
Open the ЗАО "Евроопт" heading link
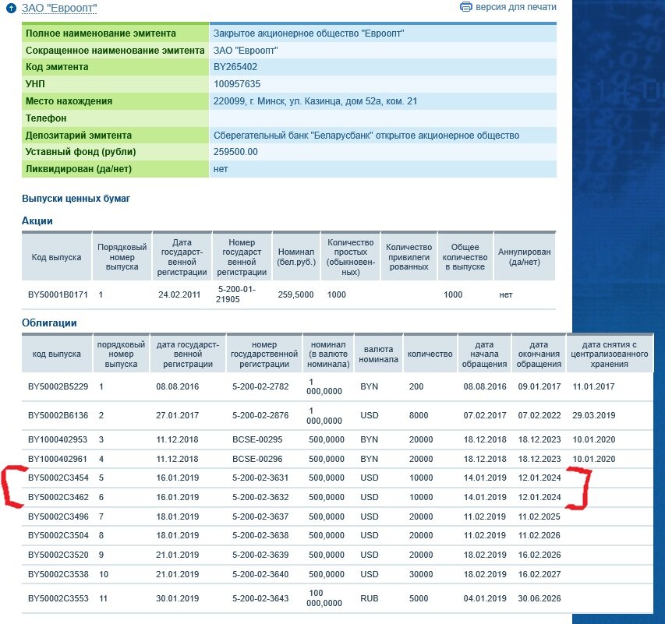59,8
